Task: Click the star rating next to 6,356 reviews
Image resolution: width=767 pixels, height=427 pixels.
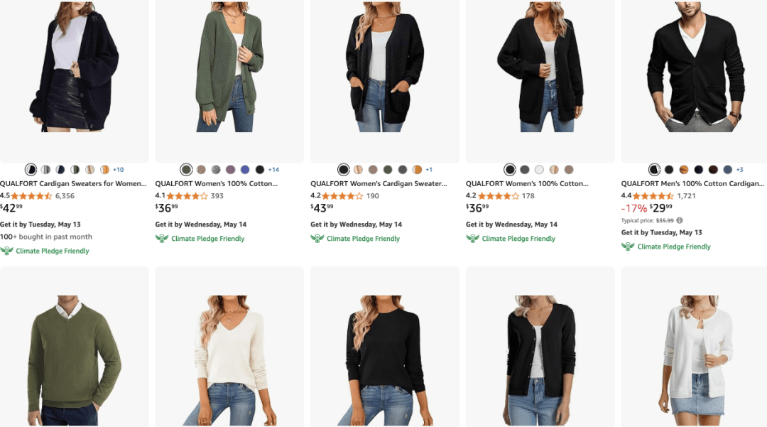Action: coord(32,196)
